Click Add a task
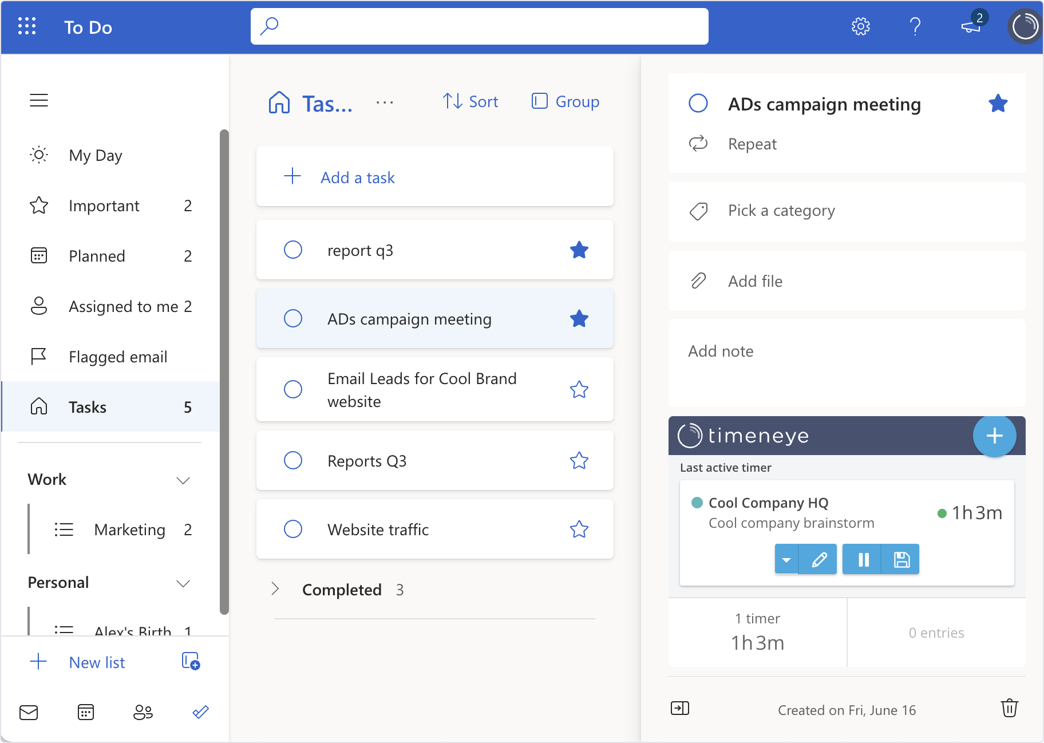This screenshot has height=743, width=1044. pyautogui.click(x=357, y=177)
